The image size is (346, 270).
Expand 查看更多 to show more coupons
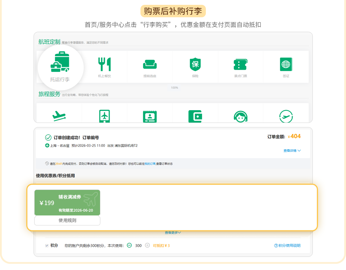(173, 233)
